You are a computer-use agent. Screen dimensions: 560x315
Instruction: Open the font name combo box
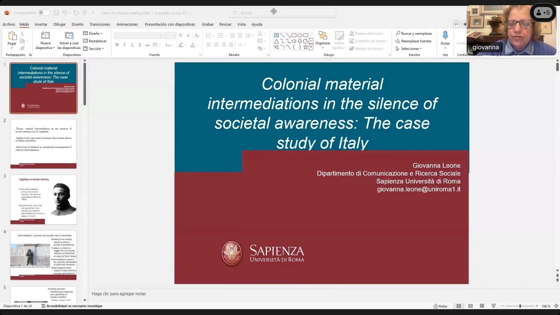point(138,36)
